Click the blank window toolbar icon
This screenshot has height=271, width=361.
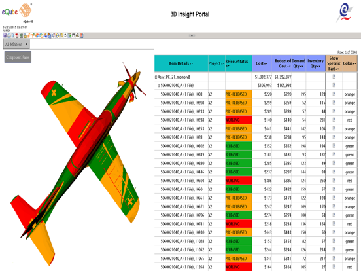[x=73, y=35]
